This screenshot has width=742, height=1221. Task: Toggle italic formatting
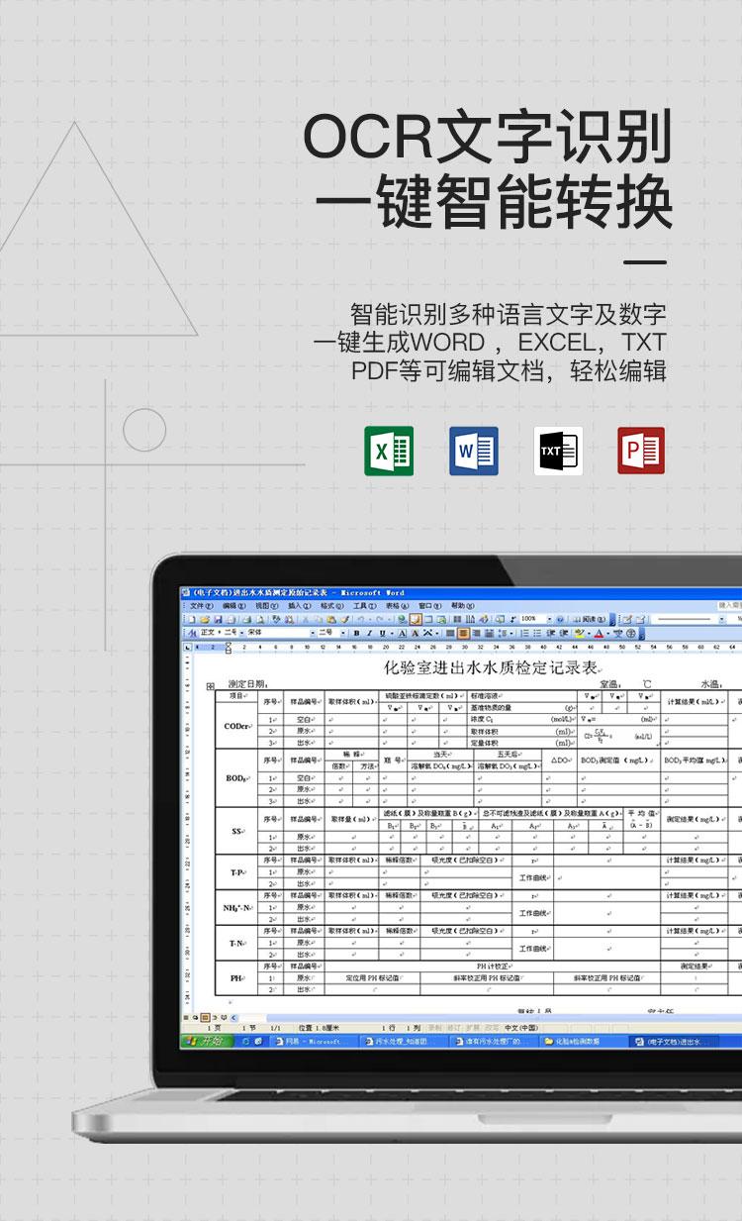pyautogui.click(x=369, y=633)
